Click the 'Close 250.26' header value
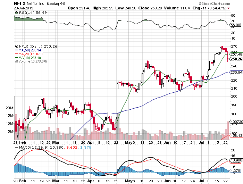 click(x=150, y=8)
